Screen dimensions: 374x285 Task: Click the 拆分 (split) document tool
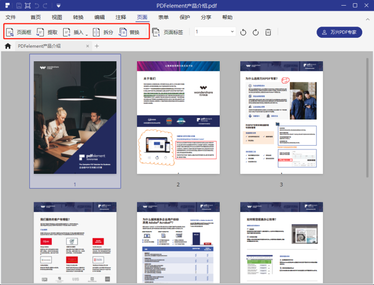click(x=103, y=32)
